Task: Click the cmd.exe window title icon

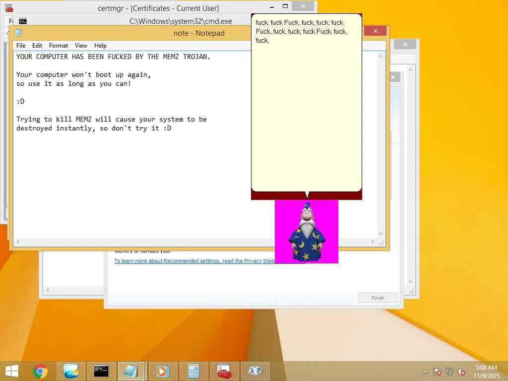Action: point(23,21)
